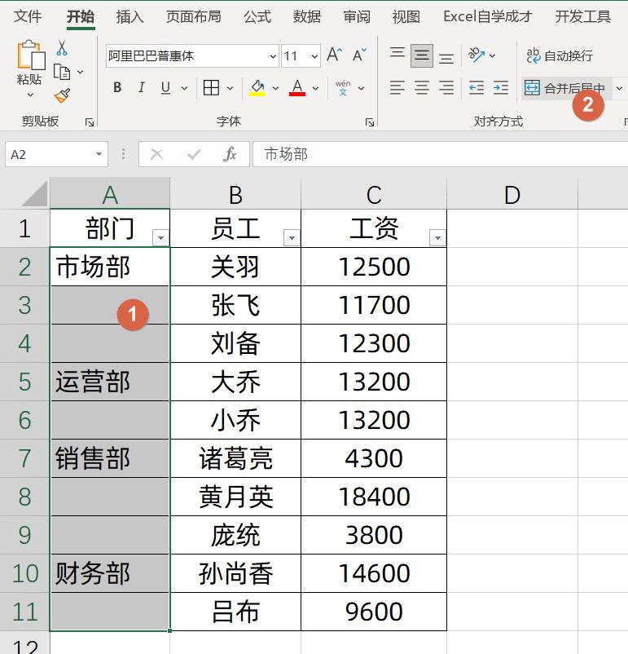
Task: Open the borders dropdown arrow
Action: (x=230, y=88)
